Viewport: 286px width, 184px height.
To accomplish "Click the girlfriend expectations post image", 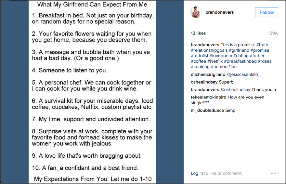I will (92, 92).
